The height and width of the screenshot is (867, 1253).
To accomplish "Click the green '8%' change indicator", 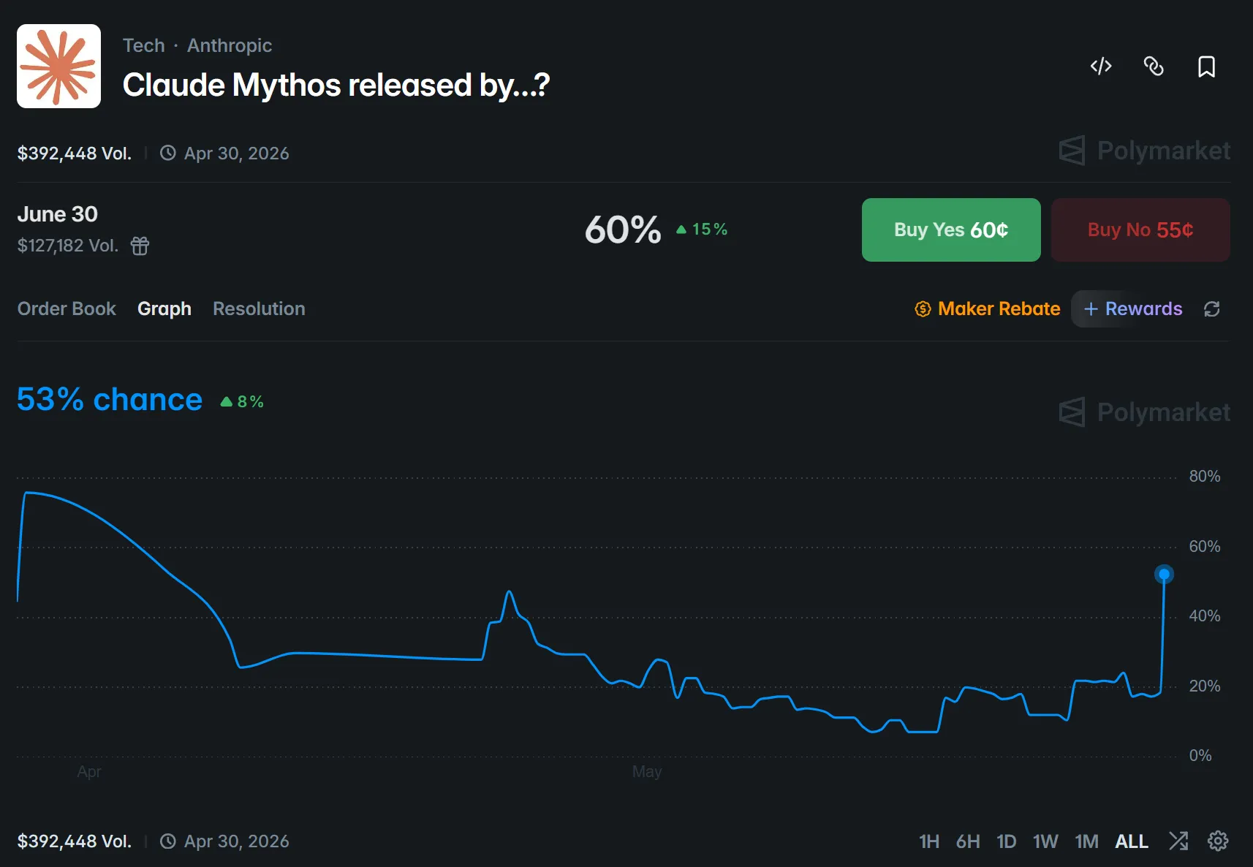I will pos(242,401).
